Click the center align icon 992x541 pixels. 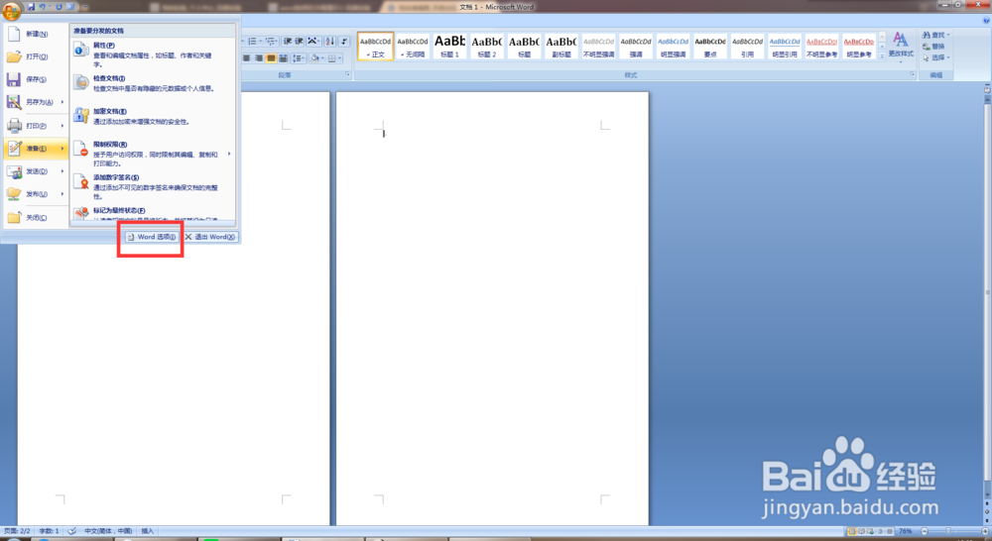point(247,58)
